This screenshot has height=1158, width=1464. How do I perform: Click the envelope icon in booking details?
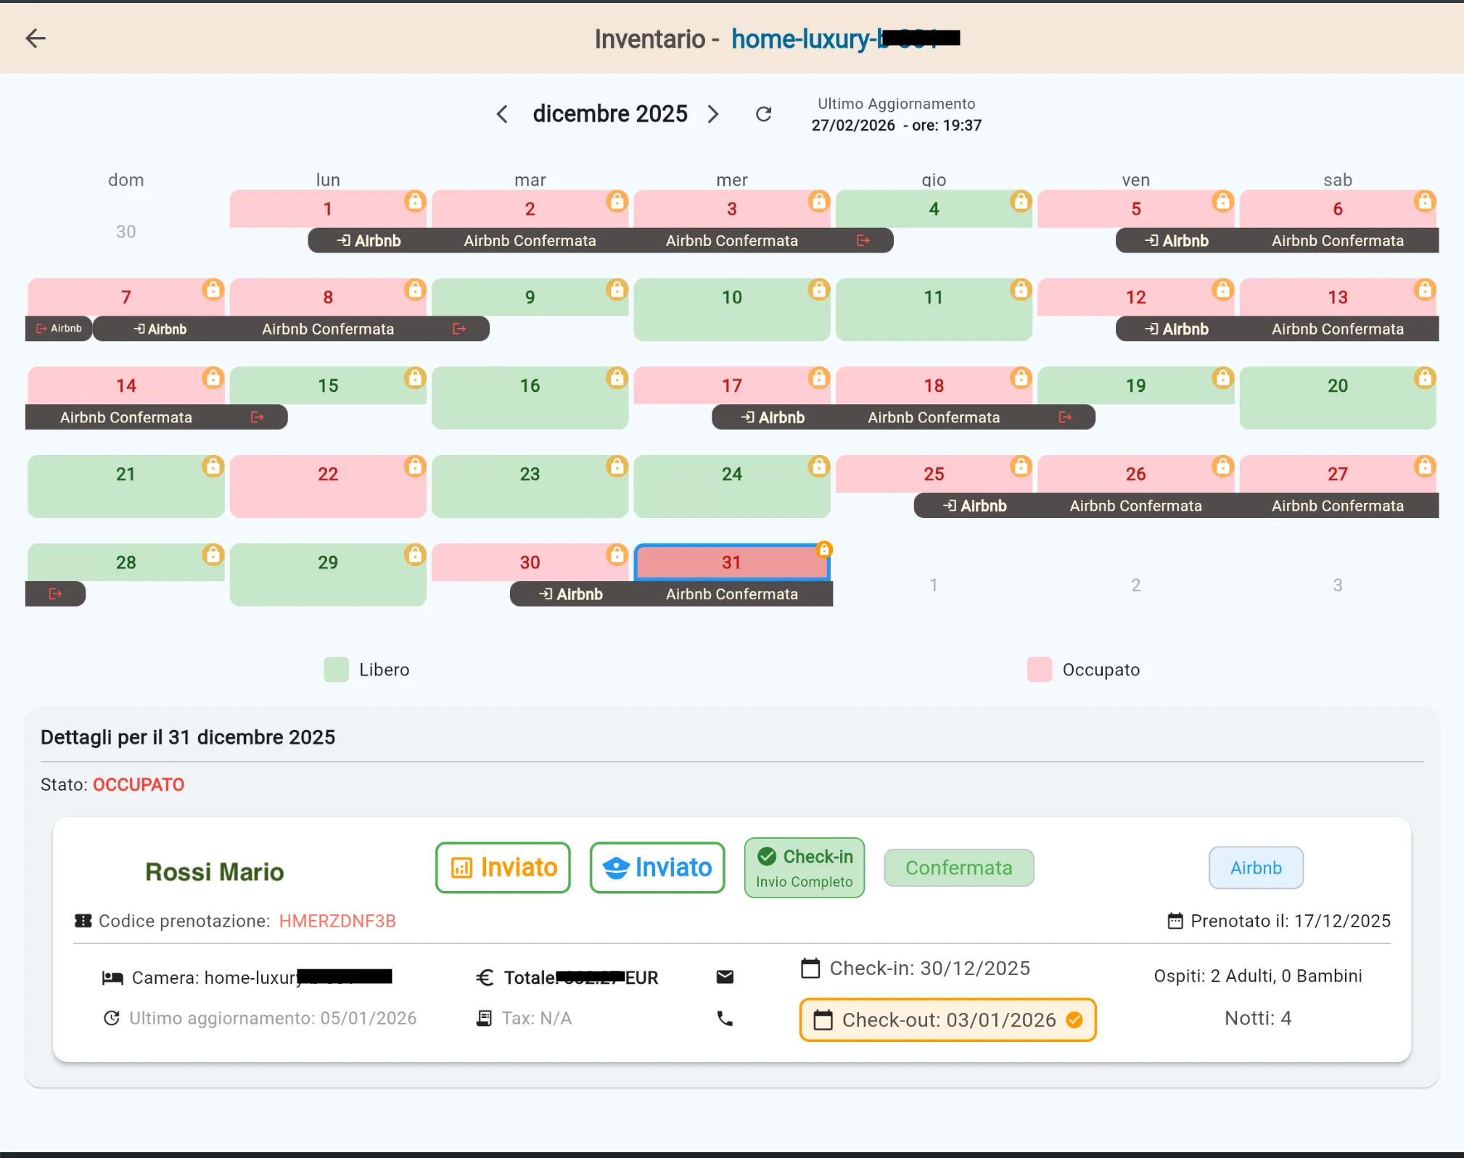point(725,977)
